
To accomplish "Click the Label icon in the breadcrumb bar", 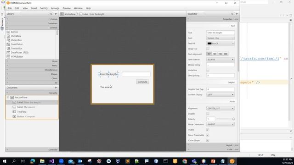I will (81, 14).
